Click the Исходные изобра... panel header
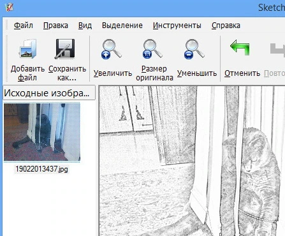 pyautogui.click(x=49, y=92)
